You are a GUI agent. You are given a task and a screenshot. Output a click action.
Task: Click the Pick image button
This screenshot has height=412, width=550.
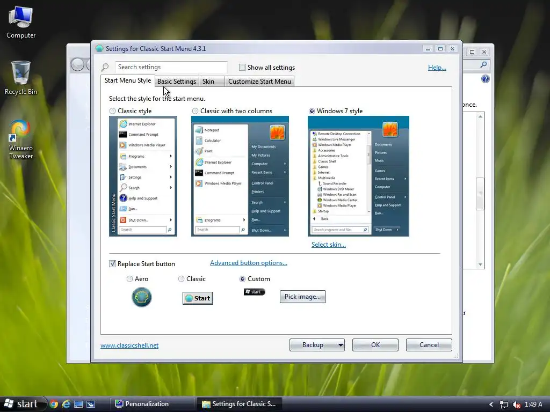click(x=303, y=297)
